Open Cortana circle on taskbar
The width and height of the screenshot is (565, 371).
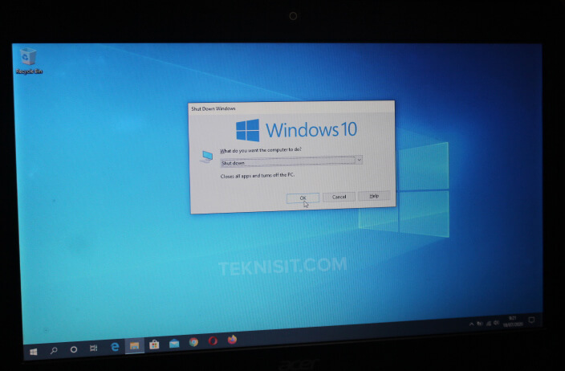pos(74,349)
